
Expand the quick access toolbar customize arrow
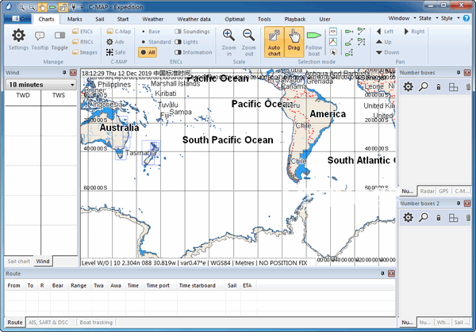82,7
